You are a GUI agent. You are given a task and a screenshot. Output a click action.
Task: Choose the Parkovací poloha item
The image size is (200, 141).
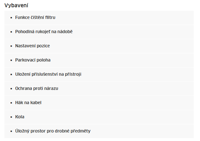click(99, 60)
